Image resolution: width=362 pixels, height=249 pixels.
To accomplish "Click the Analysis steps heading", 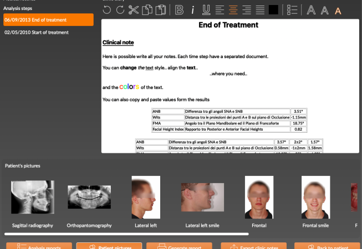I will click(18, 8).
